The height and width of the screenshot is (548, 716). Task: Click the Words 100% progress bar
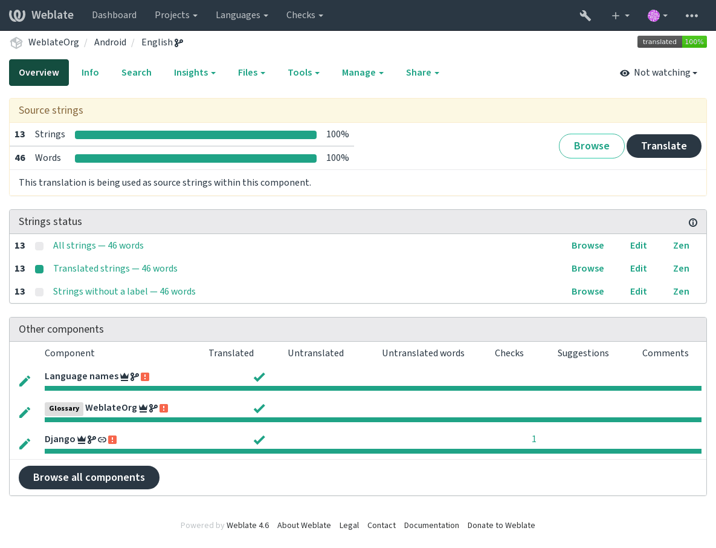(x=195, y=158)
